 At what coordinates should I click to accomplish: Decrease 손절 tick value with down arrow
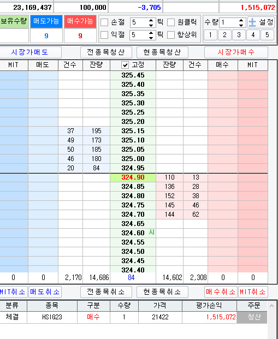tap(151, 25)
